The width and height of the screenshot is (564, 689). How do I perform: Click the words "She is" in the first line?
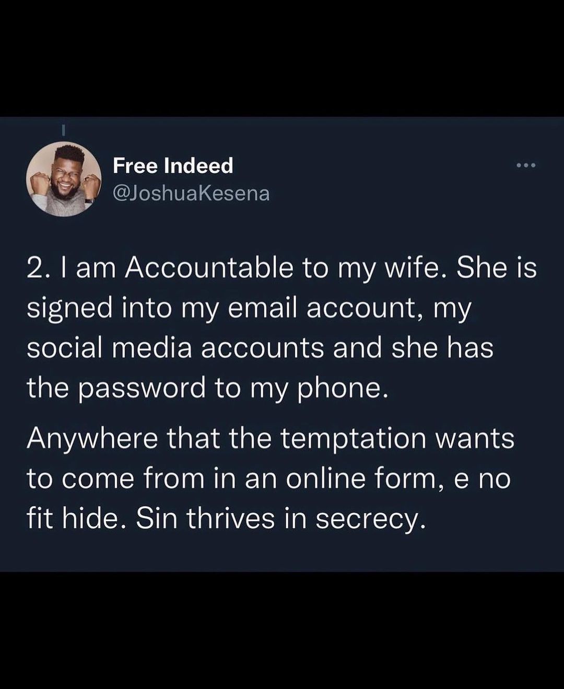click(497, 268)
